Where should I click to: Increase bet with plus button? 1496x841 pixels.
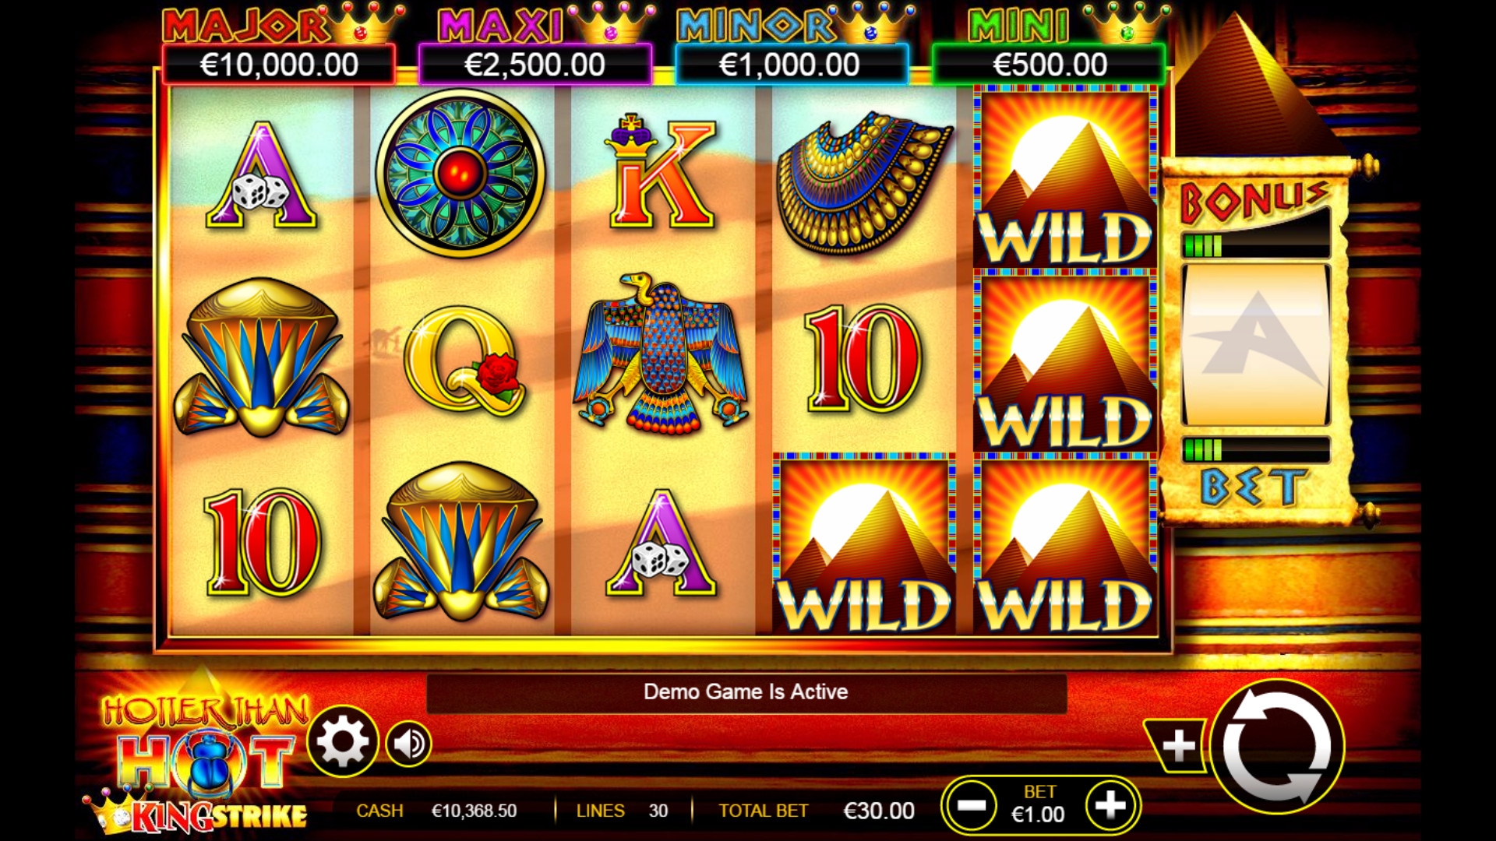[x=1110, y=805]
